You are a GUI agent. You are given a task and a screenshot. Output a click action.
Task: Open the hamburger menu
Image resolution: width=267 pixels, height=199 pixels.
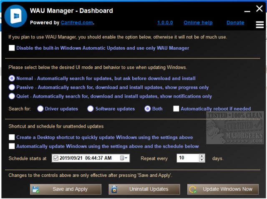(259, 24)
